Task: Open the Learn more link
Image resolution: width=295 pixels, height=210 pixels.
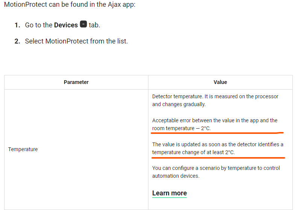Action: click(169, 193)
